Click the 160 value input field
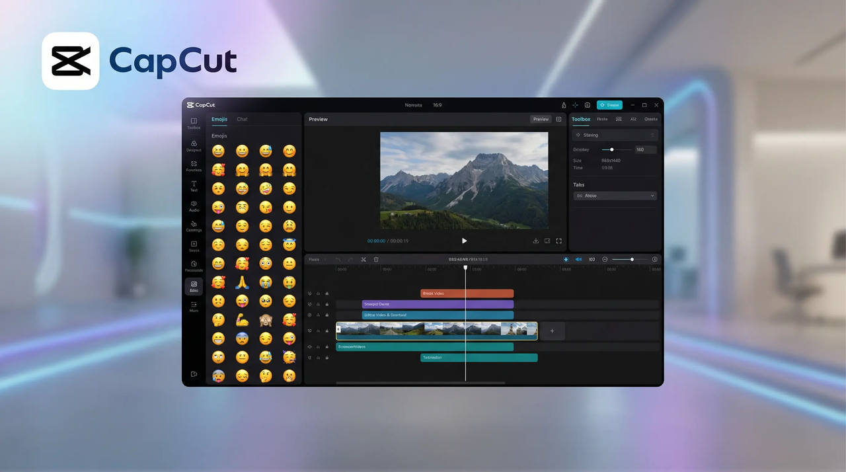846x472 pixels. [646, 150]
